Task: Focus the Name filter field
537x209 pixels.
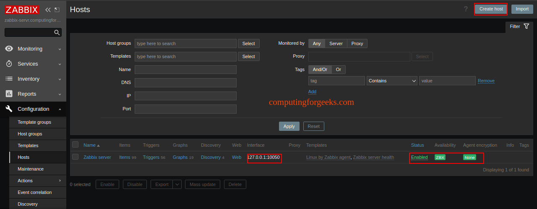Action: click(185, 69)
